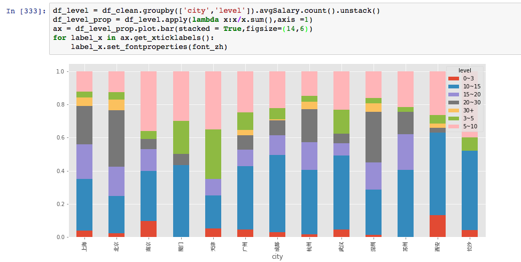Click the for label_x loop line

134,38
